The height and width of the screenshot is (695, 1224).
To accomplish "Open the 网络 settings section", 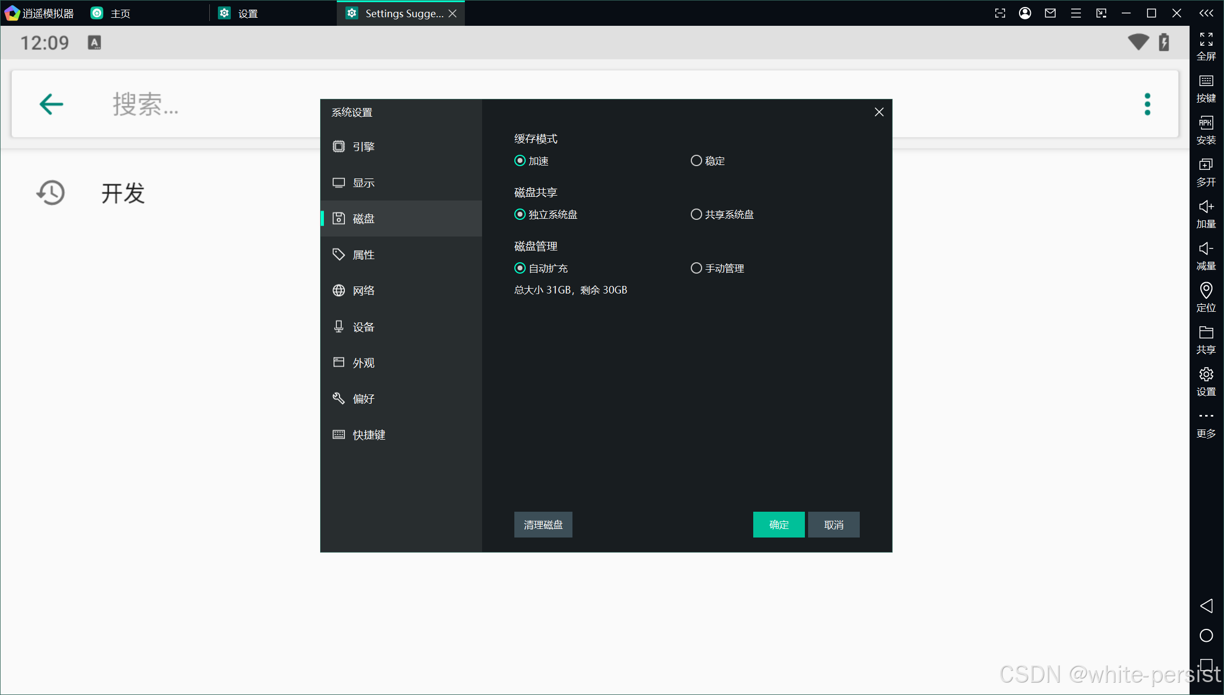I will tap(363, 291).
